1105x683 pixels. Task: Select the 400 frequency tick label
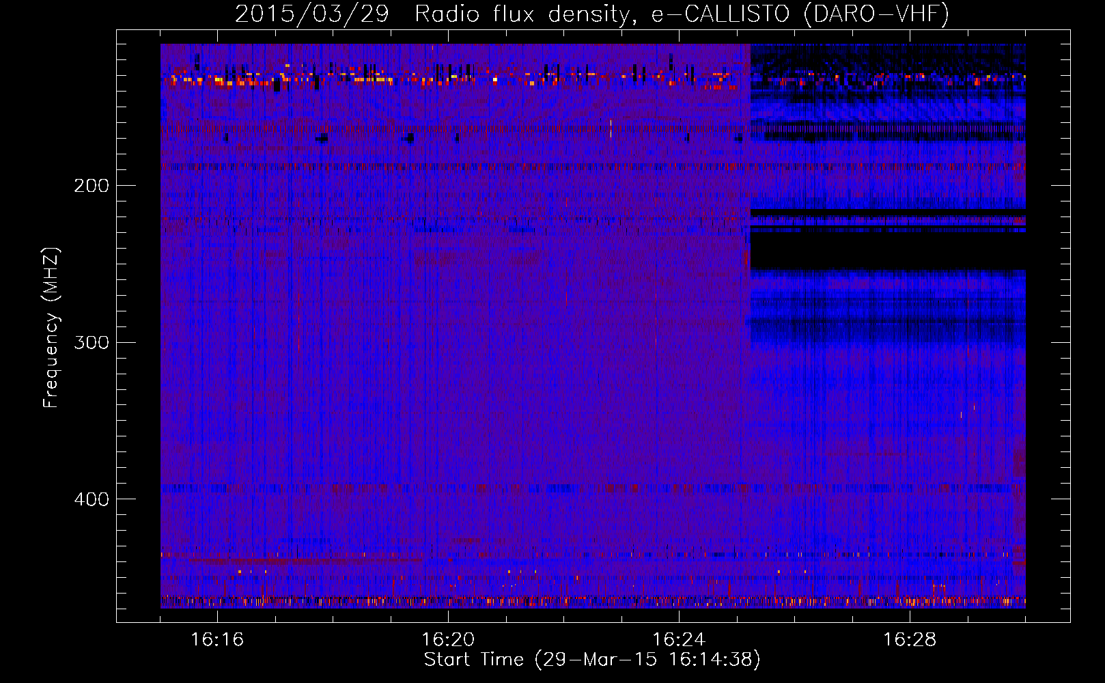coord(92,499)
